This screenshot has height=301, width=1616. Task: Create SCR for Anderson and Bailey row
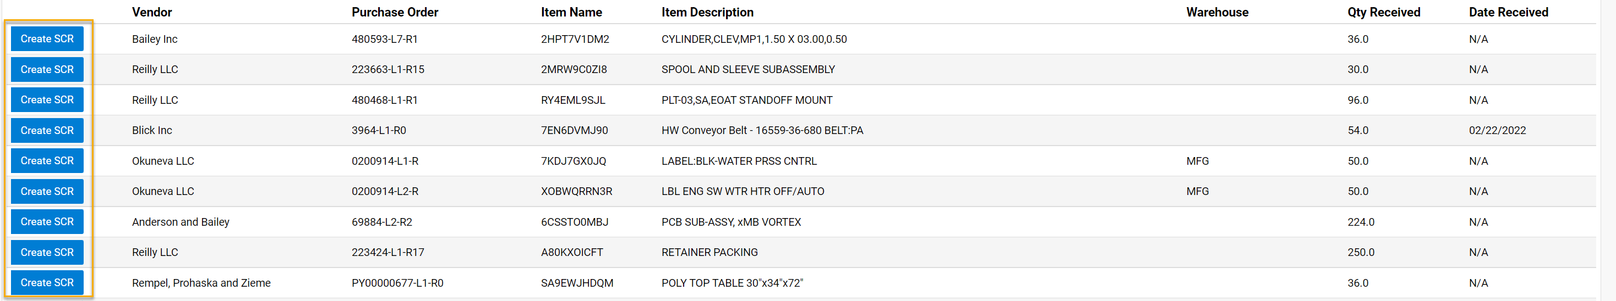pos(47,221)
